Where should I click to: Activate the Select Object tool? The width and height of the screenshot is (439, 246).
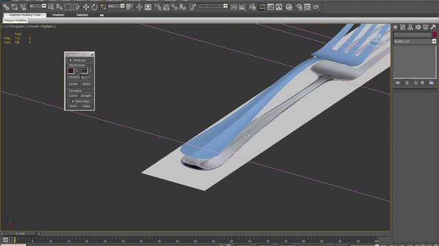(x=51, y=7)
